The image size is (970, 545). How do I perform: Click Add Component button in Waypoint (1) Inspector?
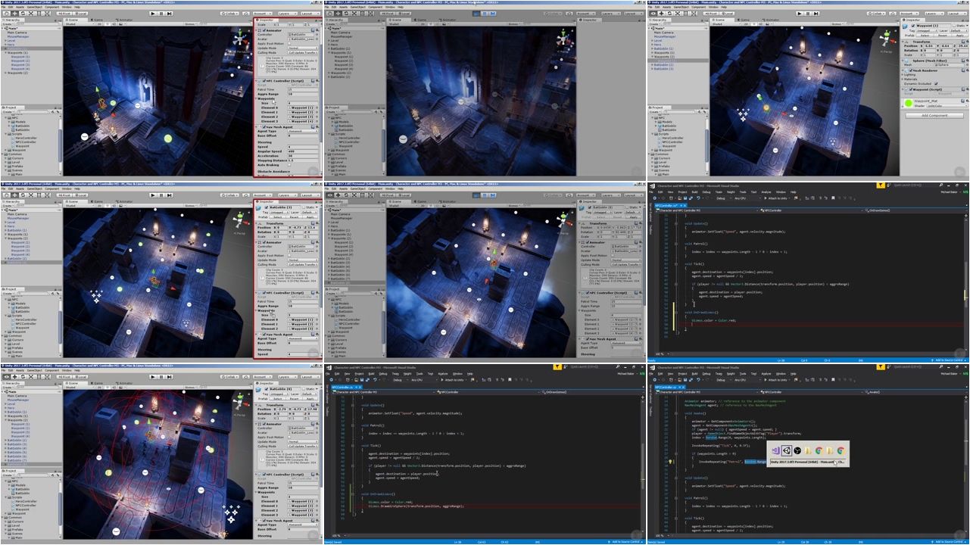pos(934,115)
